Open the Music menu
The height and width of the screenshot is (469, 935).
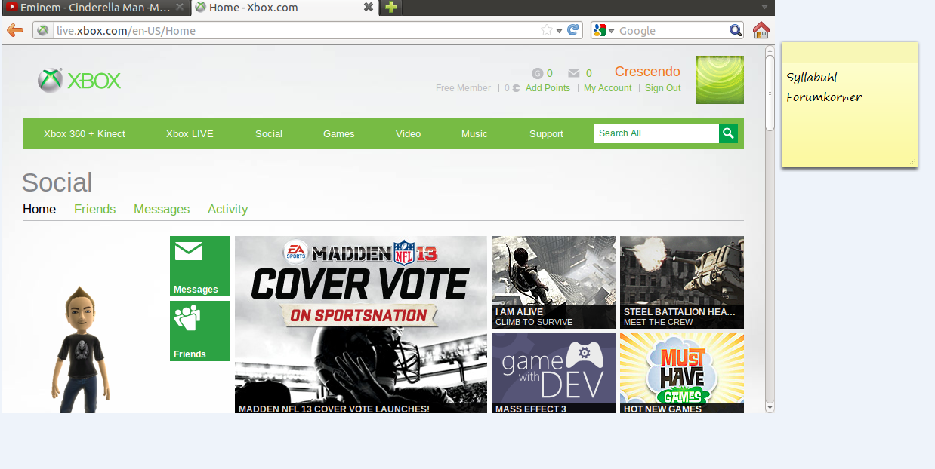tap(474, 133)
